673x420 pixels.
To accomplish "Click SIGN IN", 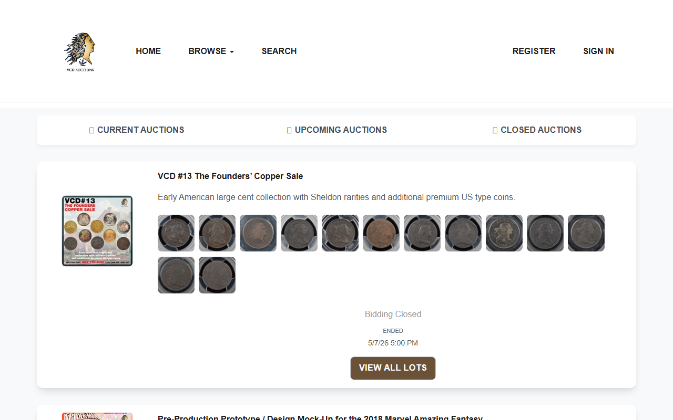I will [598, 51].
